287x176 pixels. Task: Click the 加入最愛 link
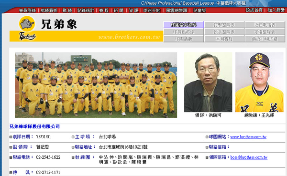tap(276, 10)
